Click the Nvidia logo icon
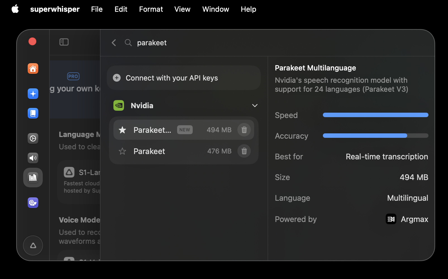The image size is (448, 279). [x=119, y=105]
